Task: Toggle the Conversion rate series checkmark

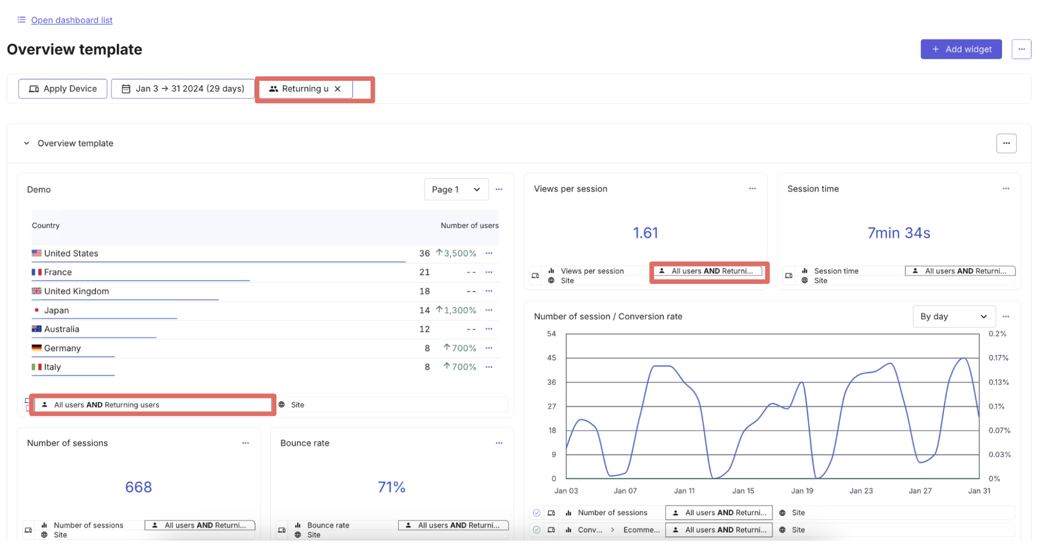Action: (536, 530)
